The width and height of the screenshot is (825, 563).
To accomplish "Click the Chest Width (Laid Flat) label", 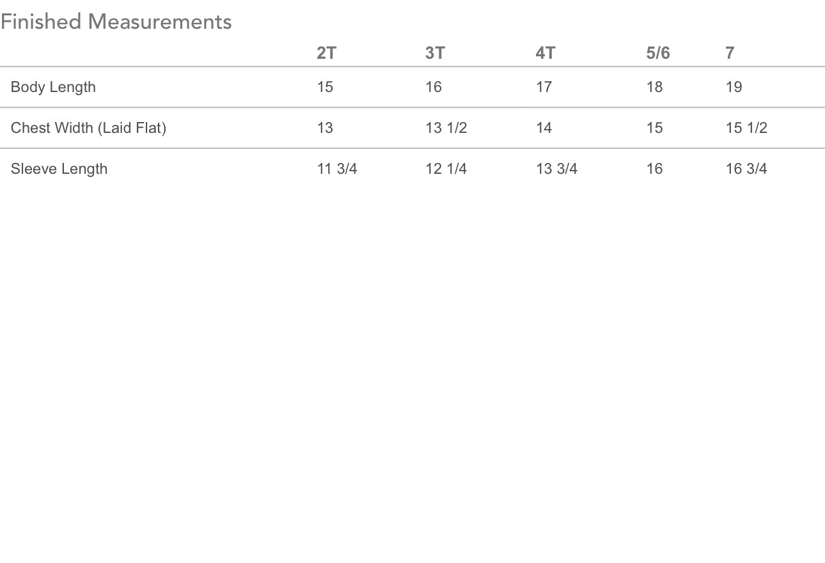I will tap(88, 128).
